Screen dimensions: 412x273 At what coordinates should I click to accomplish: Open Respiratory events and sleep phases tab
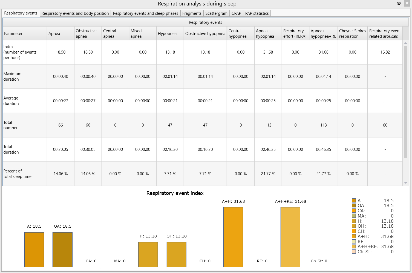click(x=145, y=13)
